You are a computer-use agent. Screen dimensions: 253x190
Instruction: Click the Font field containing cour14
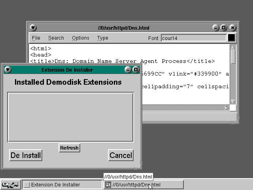[x=193, y=38]
